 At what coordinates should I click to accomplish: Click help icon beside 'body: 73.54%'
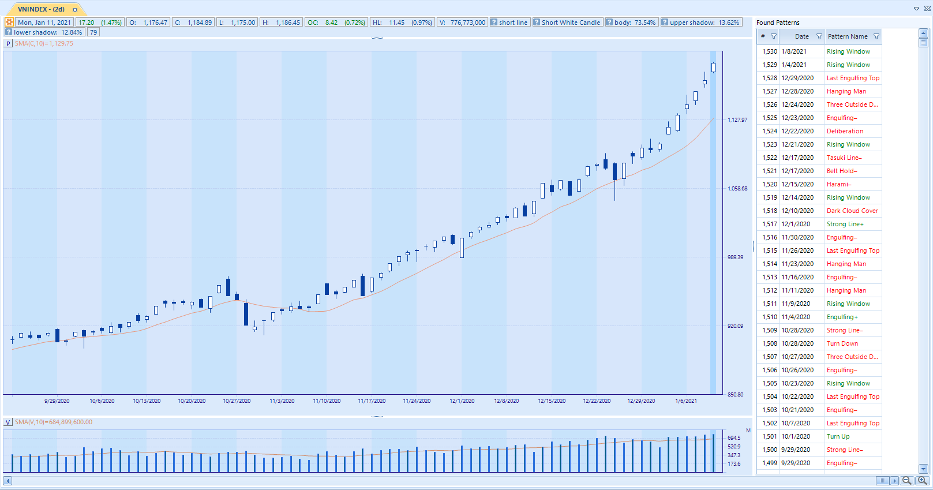click(x=609, y=23)
